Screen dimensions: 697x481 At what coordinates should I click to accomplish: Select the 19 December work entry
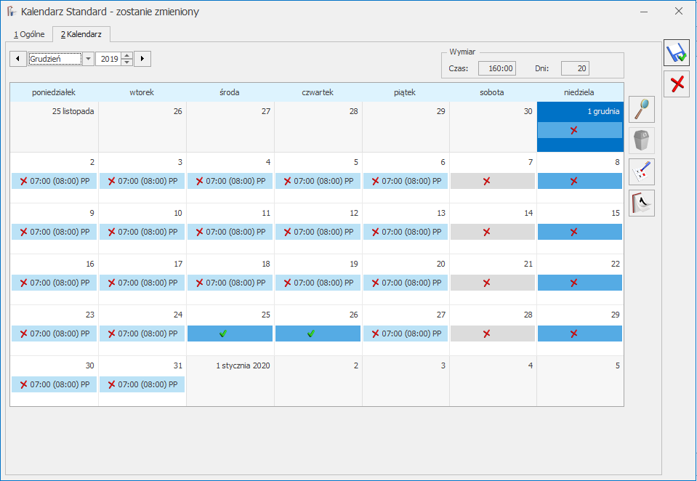(318, 283)
